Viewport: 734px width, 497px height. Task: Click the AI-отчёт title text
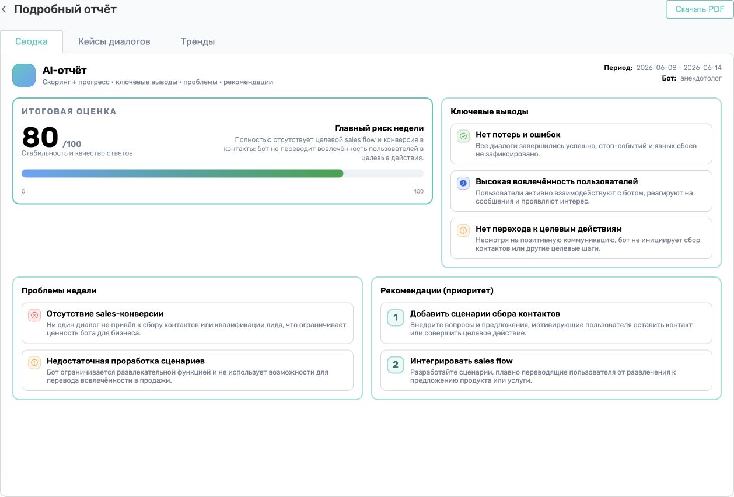[x=65, y=70]
